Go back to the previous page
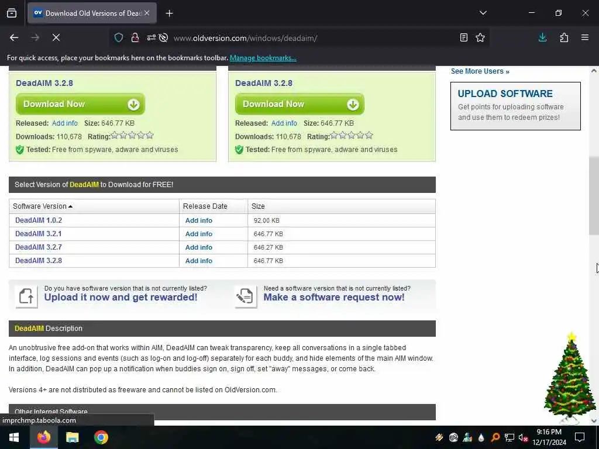 [14, 37]
